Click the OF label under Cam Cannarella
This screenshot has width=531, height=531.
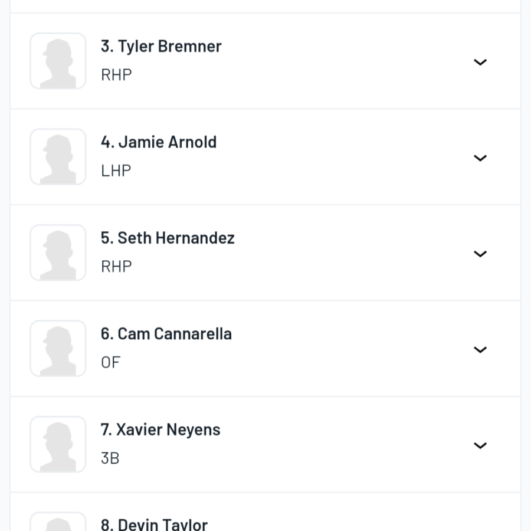pos(111,362)
